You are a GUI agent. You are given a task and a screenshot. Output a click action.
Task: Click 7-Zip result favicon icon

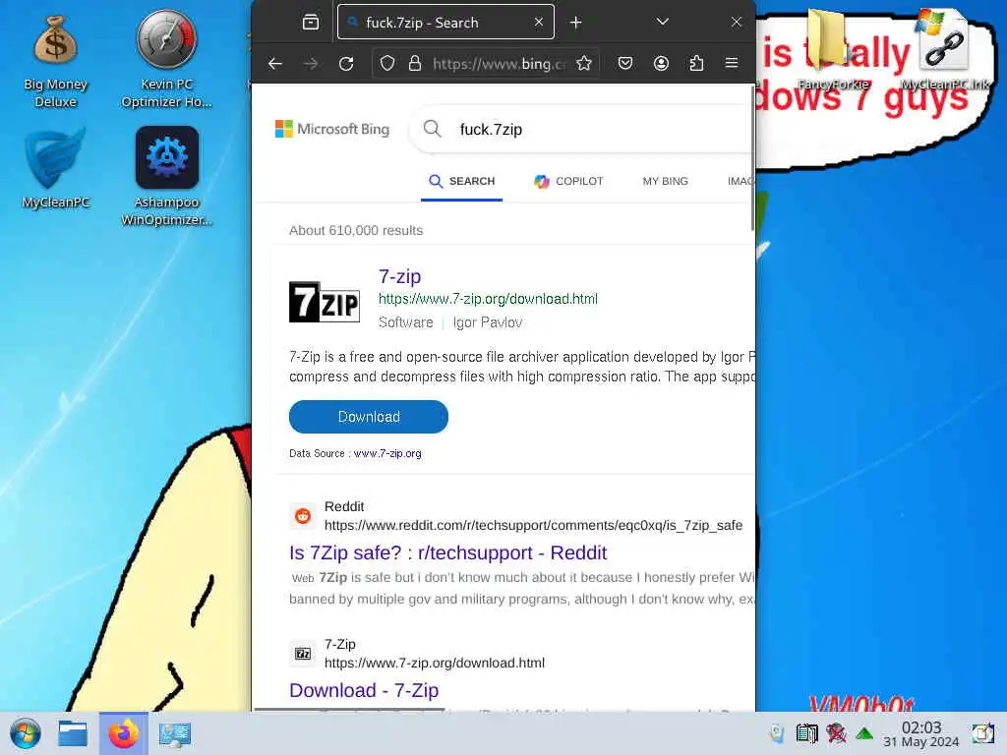303,654
